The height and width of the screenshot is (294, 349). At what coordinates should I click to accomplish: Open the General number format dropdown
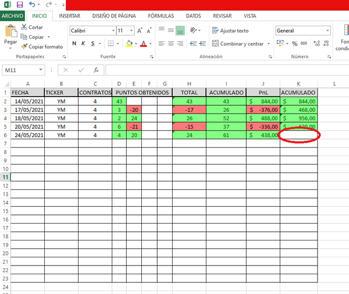click(x=327, y=30)
